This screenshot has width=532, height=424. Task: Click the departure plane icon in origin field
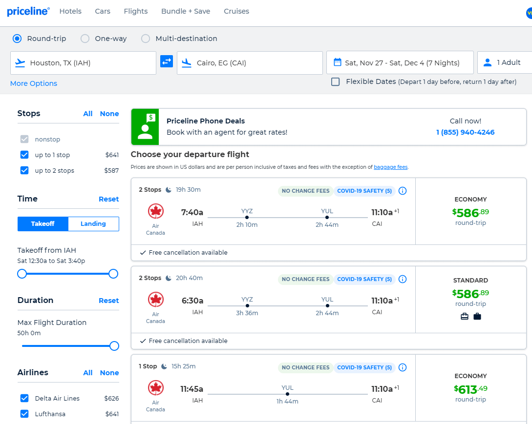pyautogui.click(x=21, y=63)
